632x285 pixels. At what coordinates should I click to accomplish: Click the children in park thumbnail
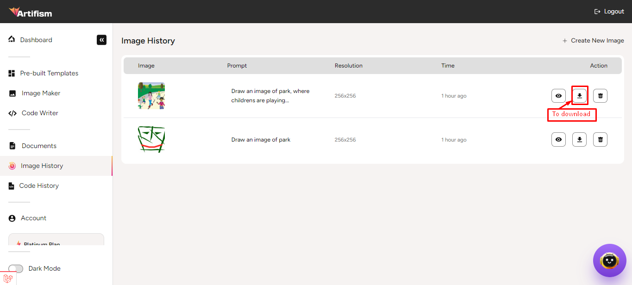(151, 96)
